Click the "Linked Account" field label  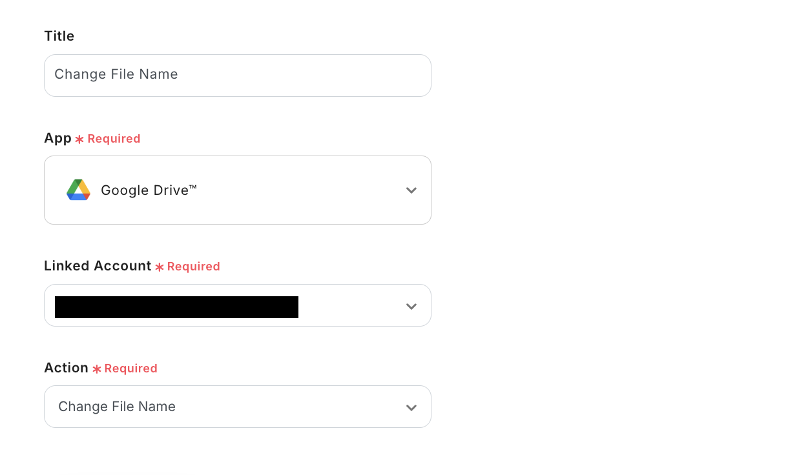coord(98,266)
